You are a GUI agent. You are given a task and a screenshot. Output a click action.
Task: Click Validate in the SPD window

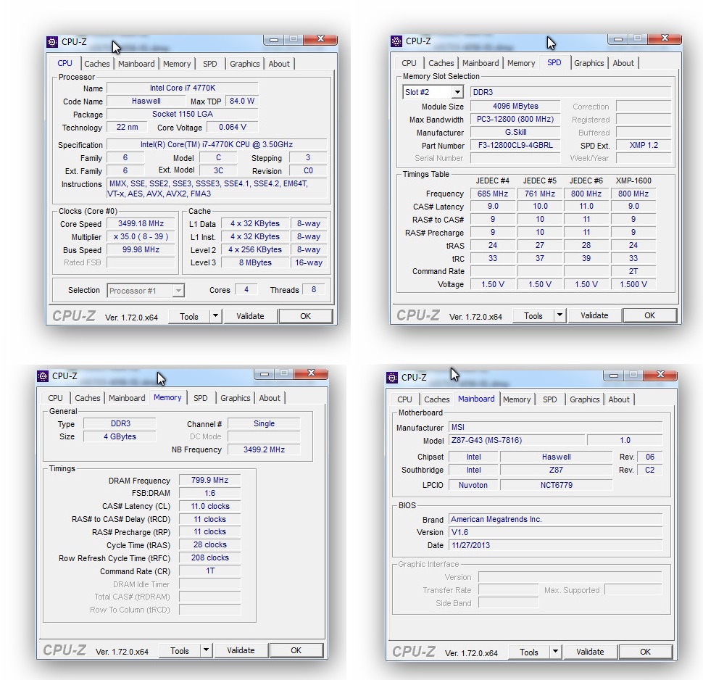(x=594, y=316)
